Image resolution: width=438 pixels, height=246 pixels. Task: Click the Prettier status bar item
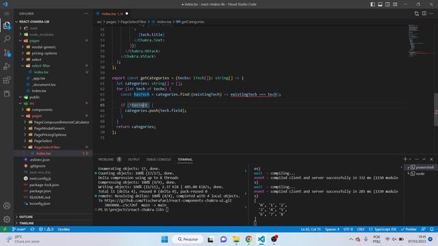coord(409,230)
